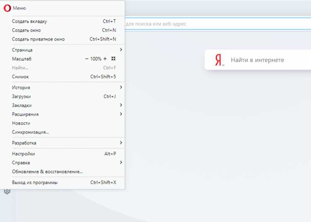
Task: Expand the Закладки chevron arrow
Action: (121, 105)
